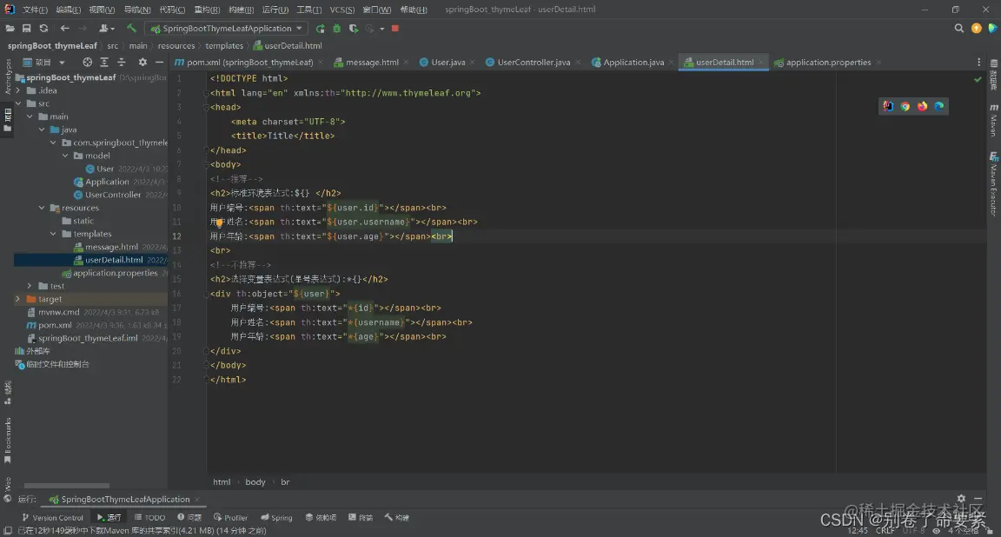The image size is (1001, 537).
Task: Open Version Control tool window
Action: (x=52, y=517)
